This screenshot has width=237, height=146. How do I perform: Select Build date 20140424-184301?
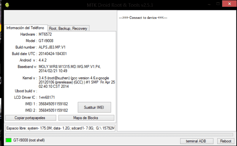(x=53, y=54)
